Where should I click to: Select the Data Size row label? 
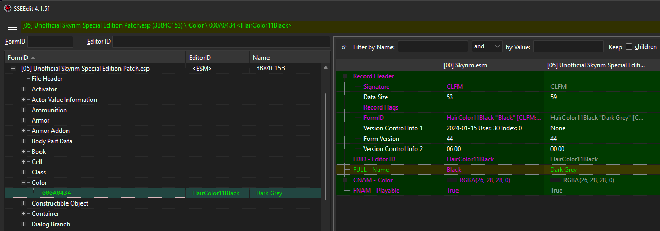tap(375, 97)
